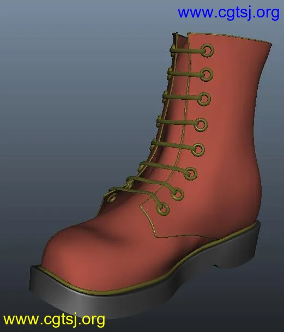Pick the topmost horizontal shoelace segment
Image resolution: width=284 pixels, height=332 pixels.
186,51
